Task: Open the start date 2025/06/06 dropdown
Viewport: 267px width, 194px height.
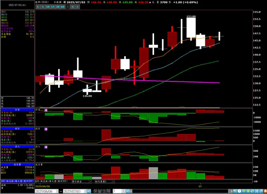Action: coord(57,191)
